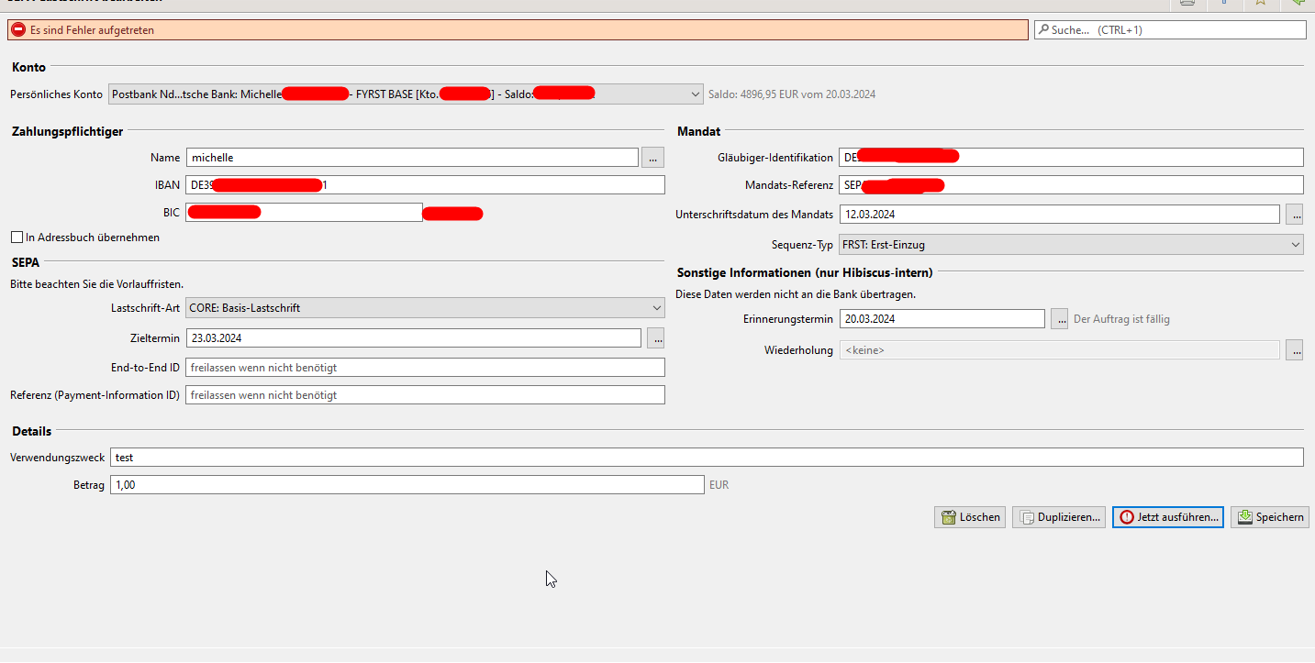Click the print icon in the top toolbar
The height and width of the screenshot is (663, 1315).
tap(1187, 4)
